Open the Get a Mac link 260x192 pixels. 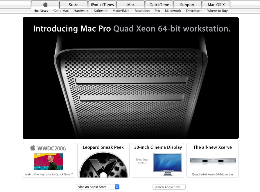[x=61, y=11]
